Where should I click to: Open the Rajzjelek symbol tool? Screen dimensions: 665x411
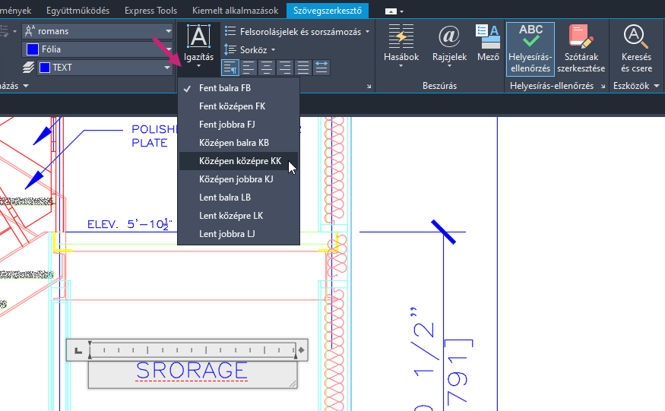pyautogui.click(x=450, y=46)
